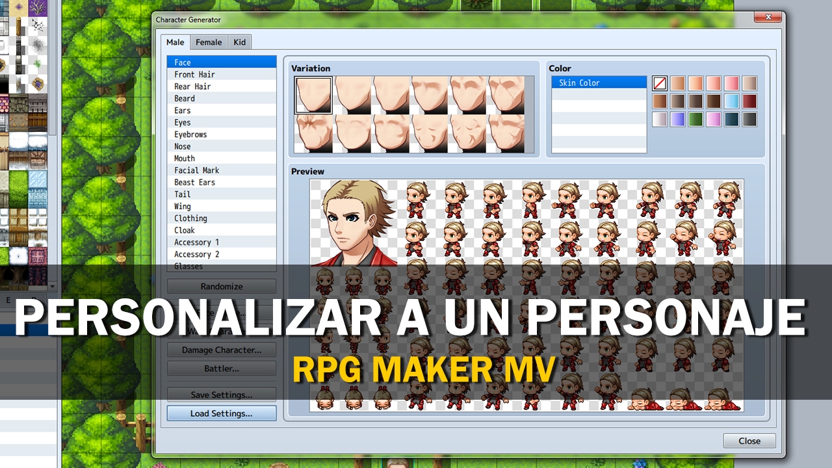Choose Tail entry
832x468 pixels.
pyautogui.click(x=222, y=194)
